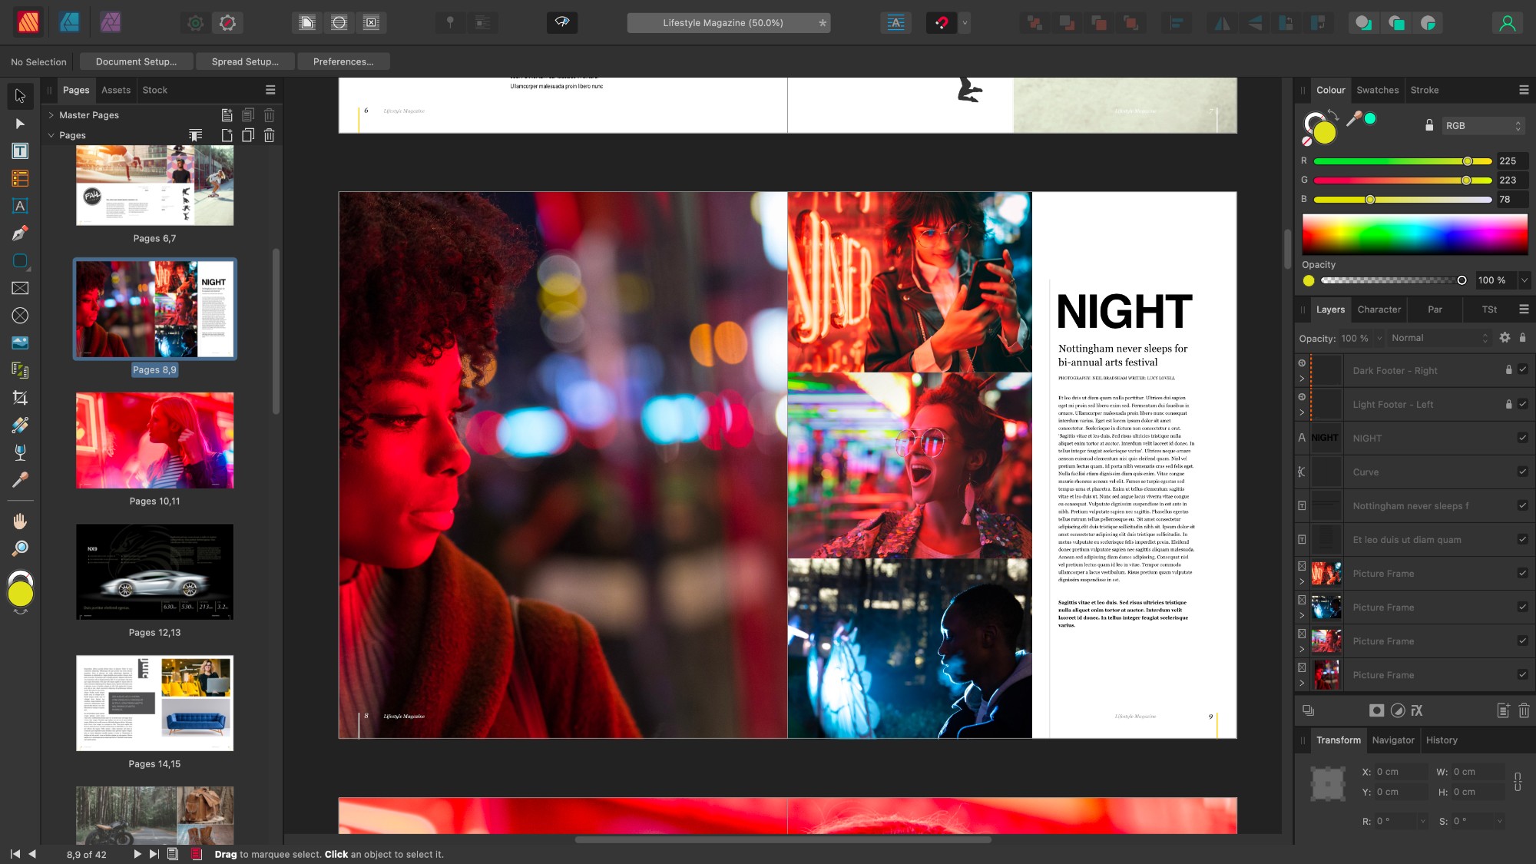
Task: Select the Vector Crop tool
Action: [21, 398]
